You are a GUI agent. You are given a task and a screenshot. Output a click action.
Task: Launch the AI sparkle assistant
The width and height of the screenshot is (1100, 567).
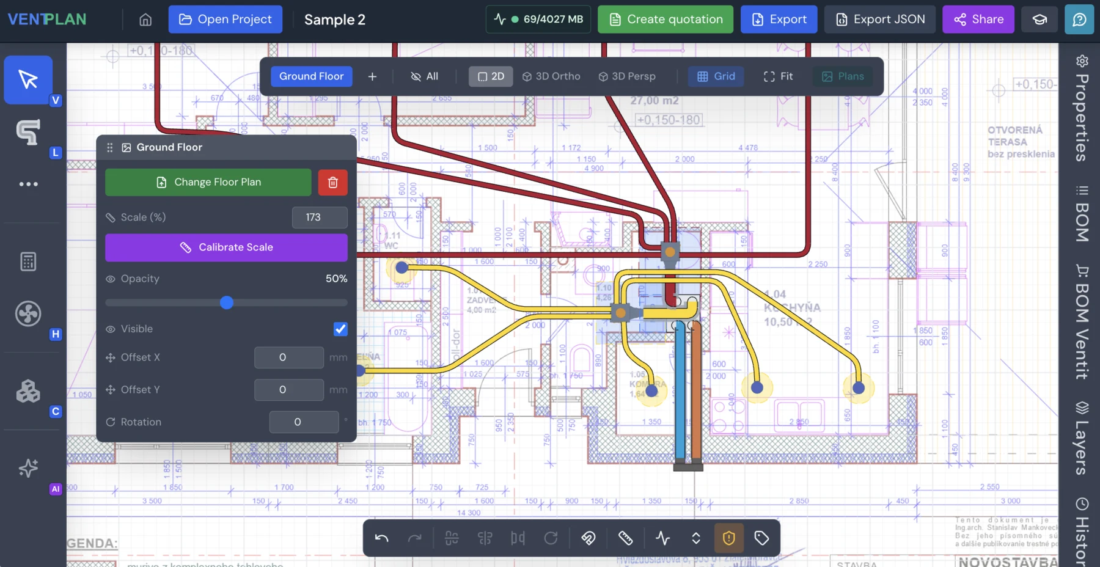coord(28,468)
